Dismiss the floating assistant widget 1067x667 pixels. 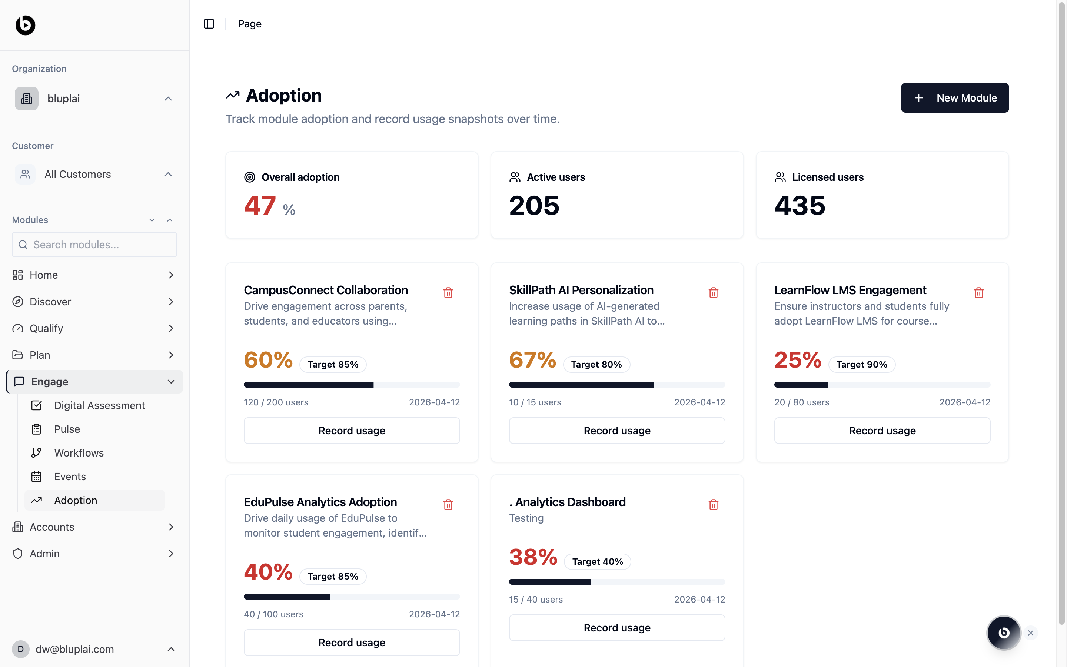click(1030, 633)
